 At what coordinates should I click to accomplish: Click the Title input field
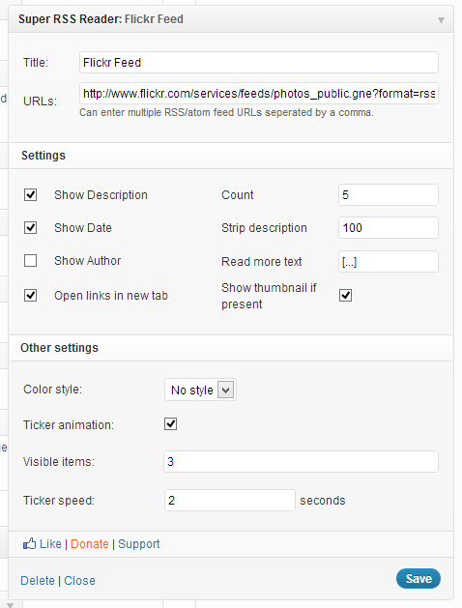259,63
